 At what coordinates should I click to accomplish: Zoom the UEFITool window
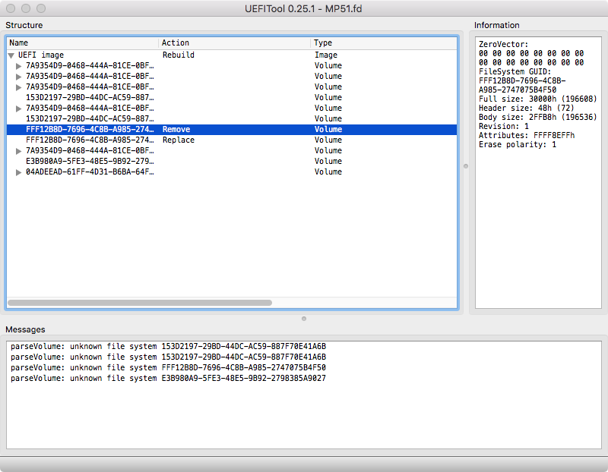coord(41,8)
